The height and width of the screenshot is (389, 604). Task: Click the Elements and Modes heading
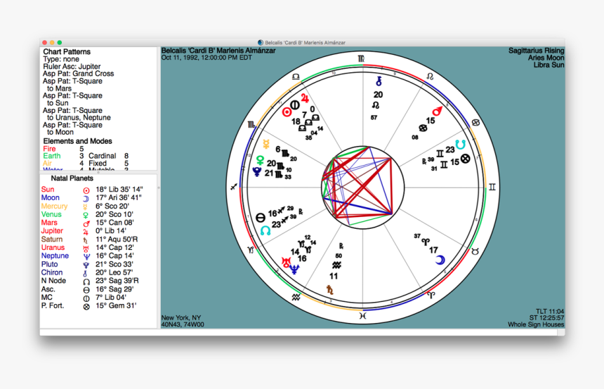pyautogui.click(x=77, y=141)
